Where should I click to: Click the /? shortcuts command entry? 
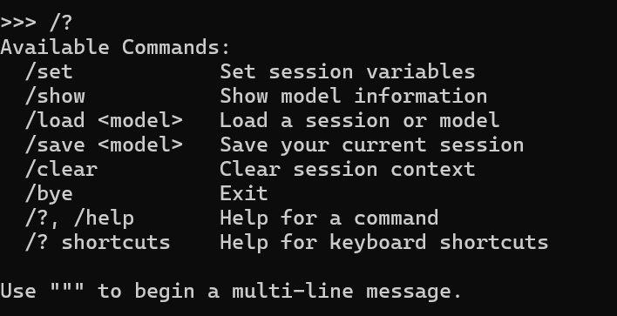(x=98, y=243)
